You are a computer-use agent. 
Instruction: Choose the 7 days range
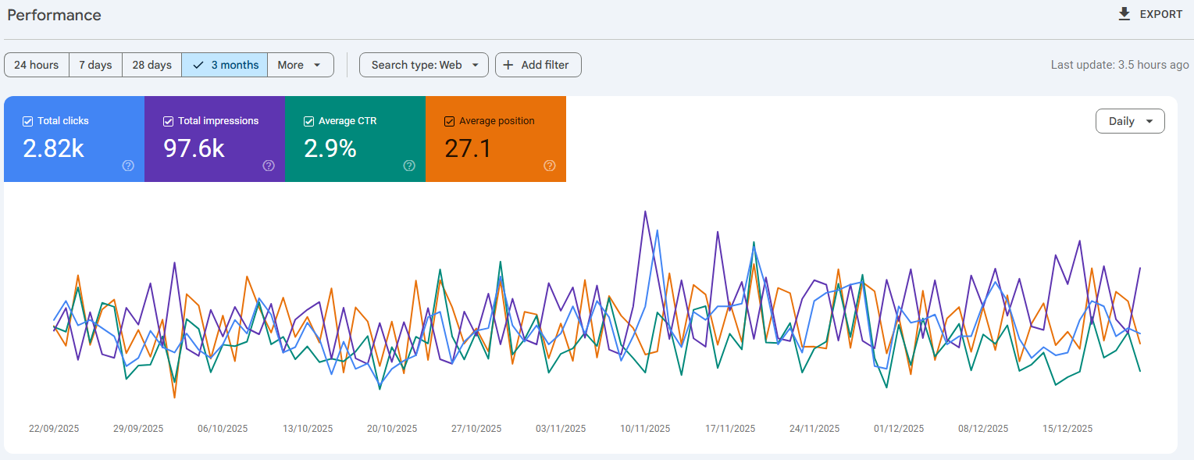click(95, 65)
